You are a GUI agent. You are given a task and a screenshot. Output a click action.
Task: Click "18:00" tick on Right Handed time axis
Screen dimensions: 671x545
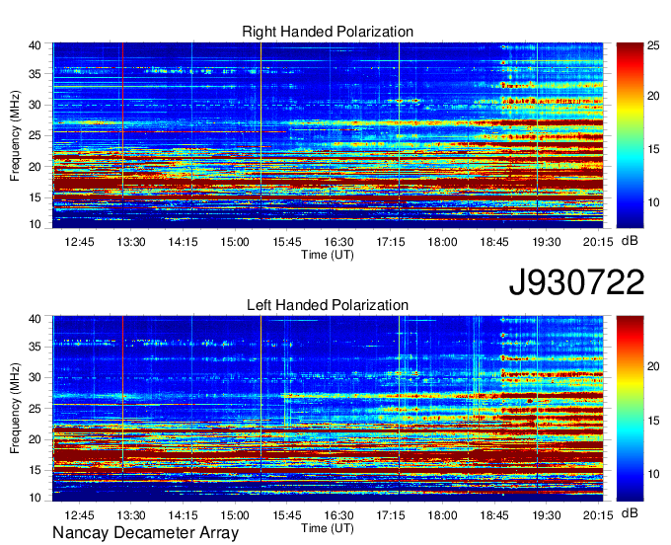pos(442,242)
